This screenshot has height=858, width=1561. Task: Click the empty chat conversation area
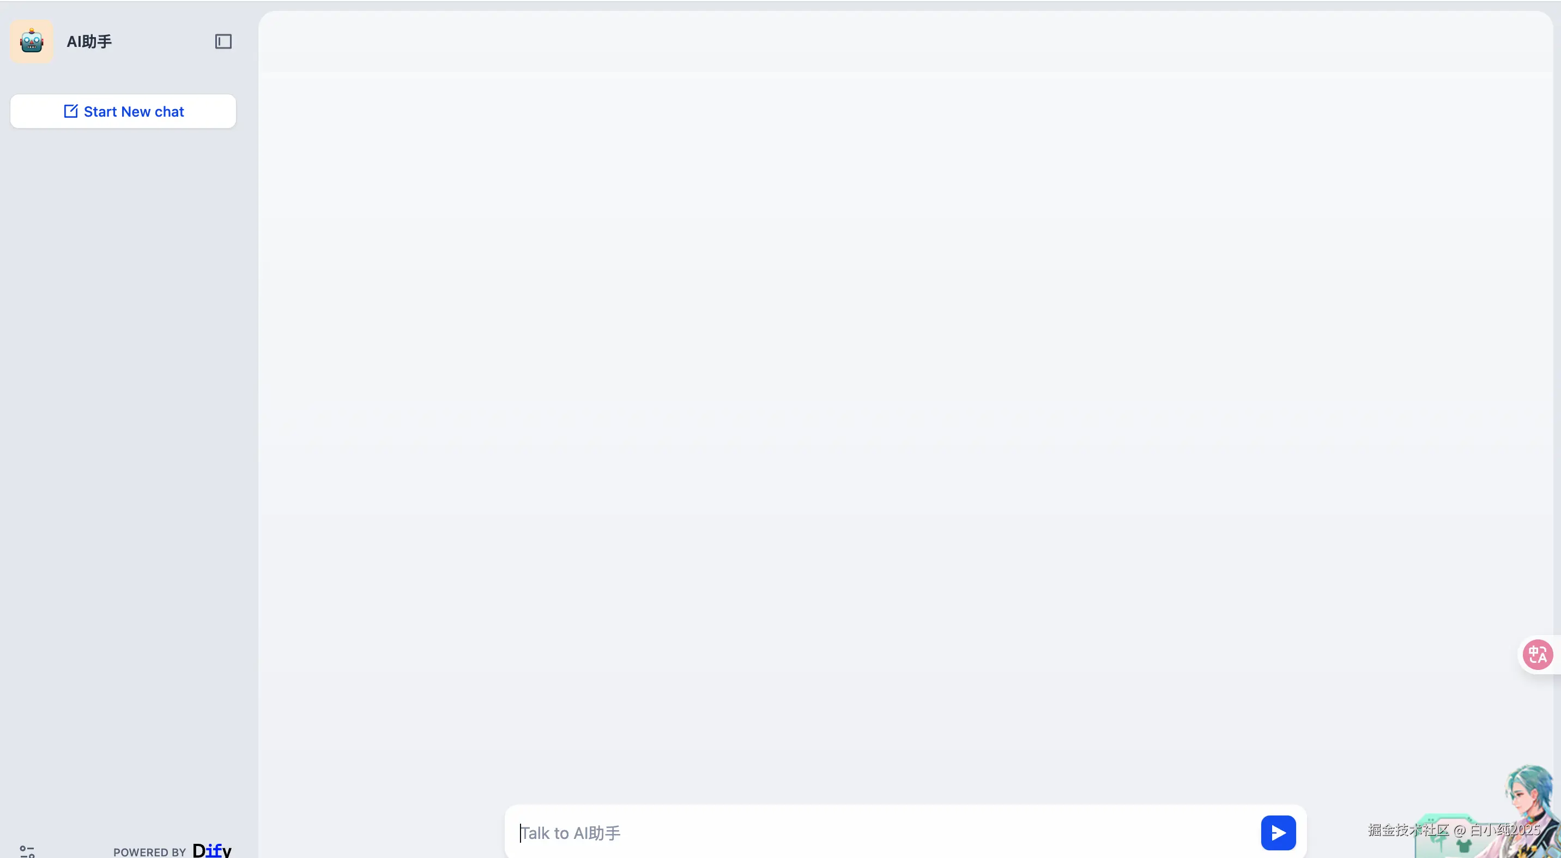[906, 424]
